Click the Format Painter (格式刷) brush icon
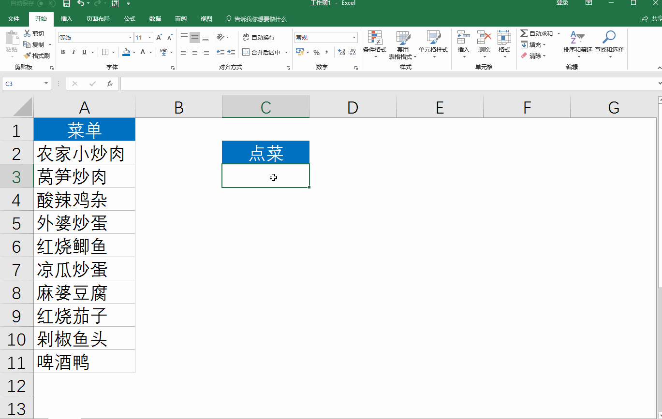Viewport: 662px width, 419px height. [27, 56]
